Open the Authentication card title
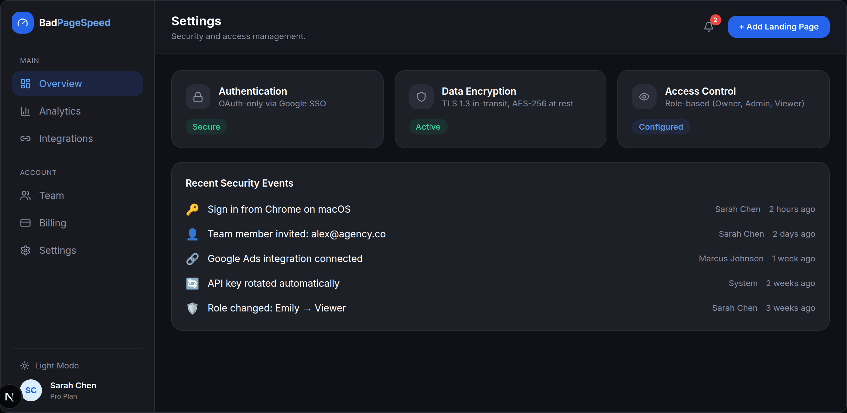This screenshot has width=847, height=413. [x=253, y=91]
